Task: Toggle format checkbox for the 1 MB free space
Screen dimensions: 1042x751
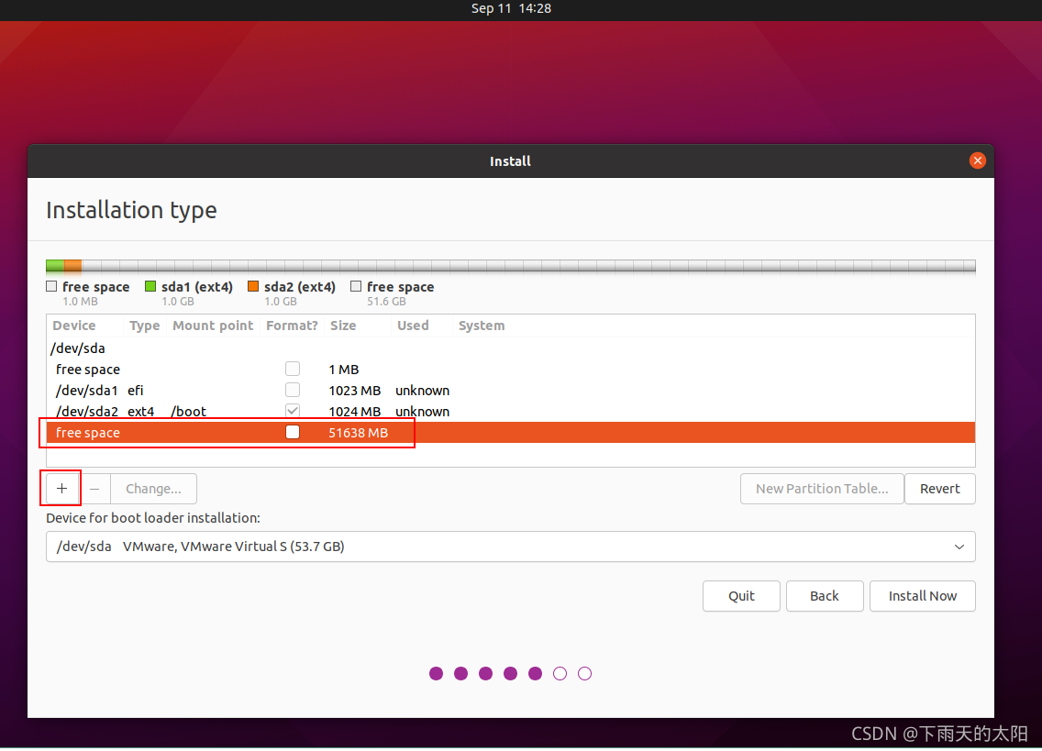Action: tap(293, 369)
